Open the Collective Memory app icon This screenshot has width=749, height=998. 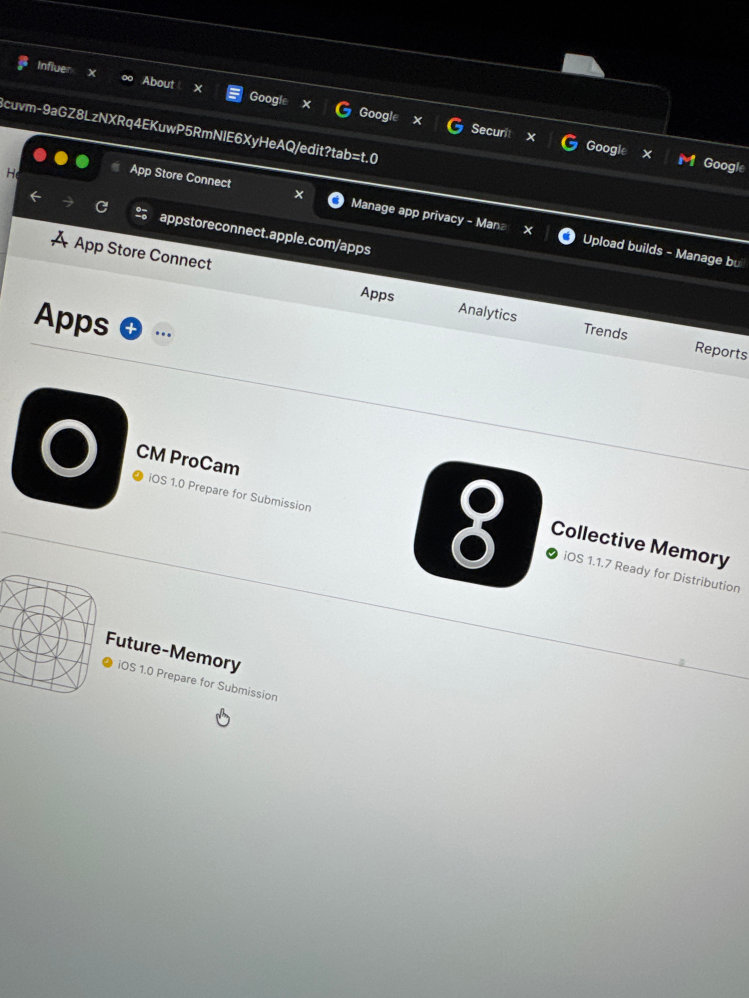click(x=477, y=524)
